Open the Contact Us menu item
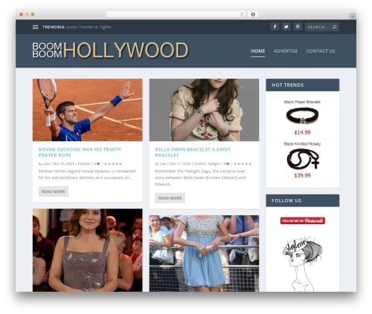The height and width of the screenshot is (314, 372). click(x=321, y=51)
